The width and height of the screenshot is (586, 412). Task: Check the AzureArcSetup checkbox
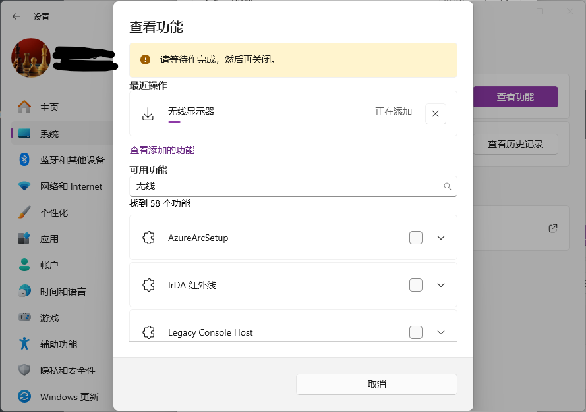(x=416, y=238)
